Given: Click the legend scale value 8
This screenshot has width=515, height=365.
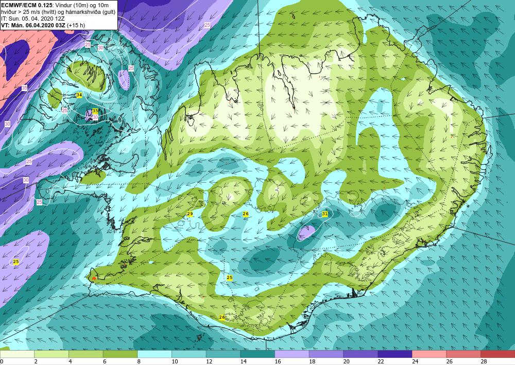Looking at the screenshot, I should (139, 361).
